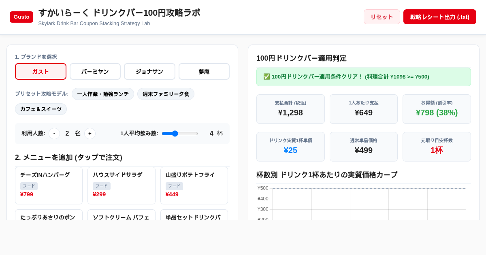Click the 杯数別 価格カーブ chart heading
486x255 pixels.
pyautogui.click(x=327, y=175)
